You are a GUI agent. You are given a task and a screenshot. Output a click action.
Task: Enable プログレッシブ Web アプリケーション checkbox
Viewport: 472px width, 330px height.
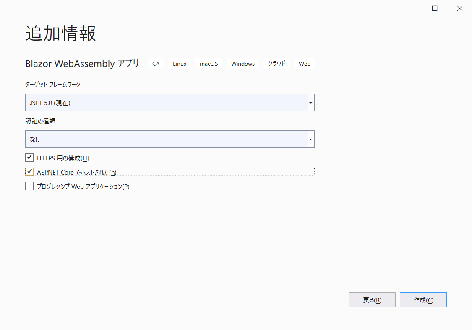click(x=29, y=186)
